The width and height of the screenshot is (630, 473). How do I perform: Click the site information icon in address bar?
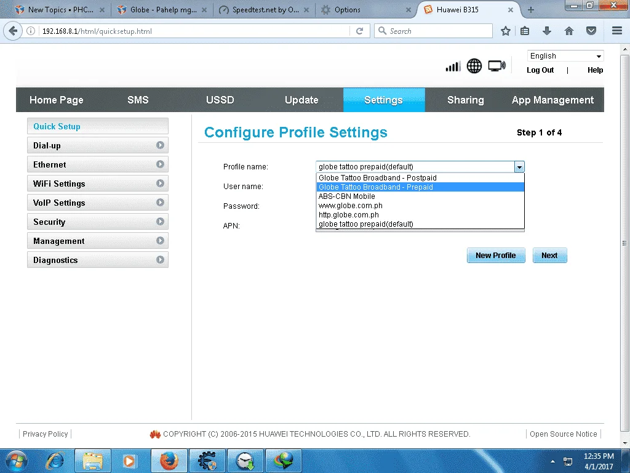coord(31,31)
